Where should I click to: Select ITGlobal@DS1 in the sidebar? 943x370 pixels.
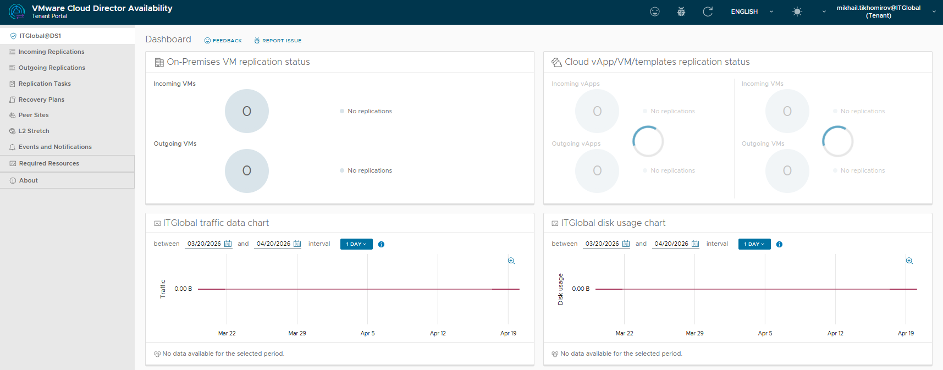(67, 36)
